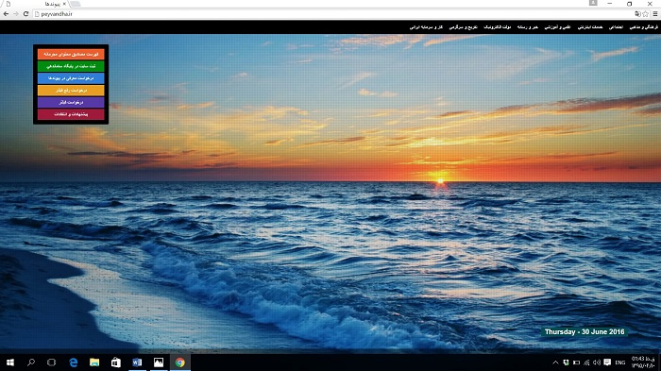Open the leftmost top navigation menu item

(426, 27)
